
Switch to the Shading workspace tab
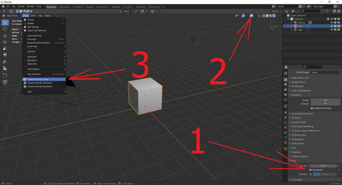[89, 7]
